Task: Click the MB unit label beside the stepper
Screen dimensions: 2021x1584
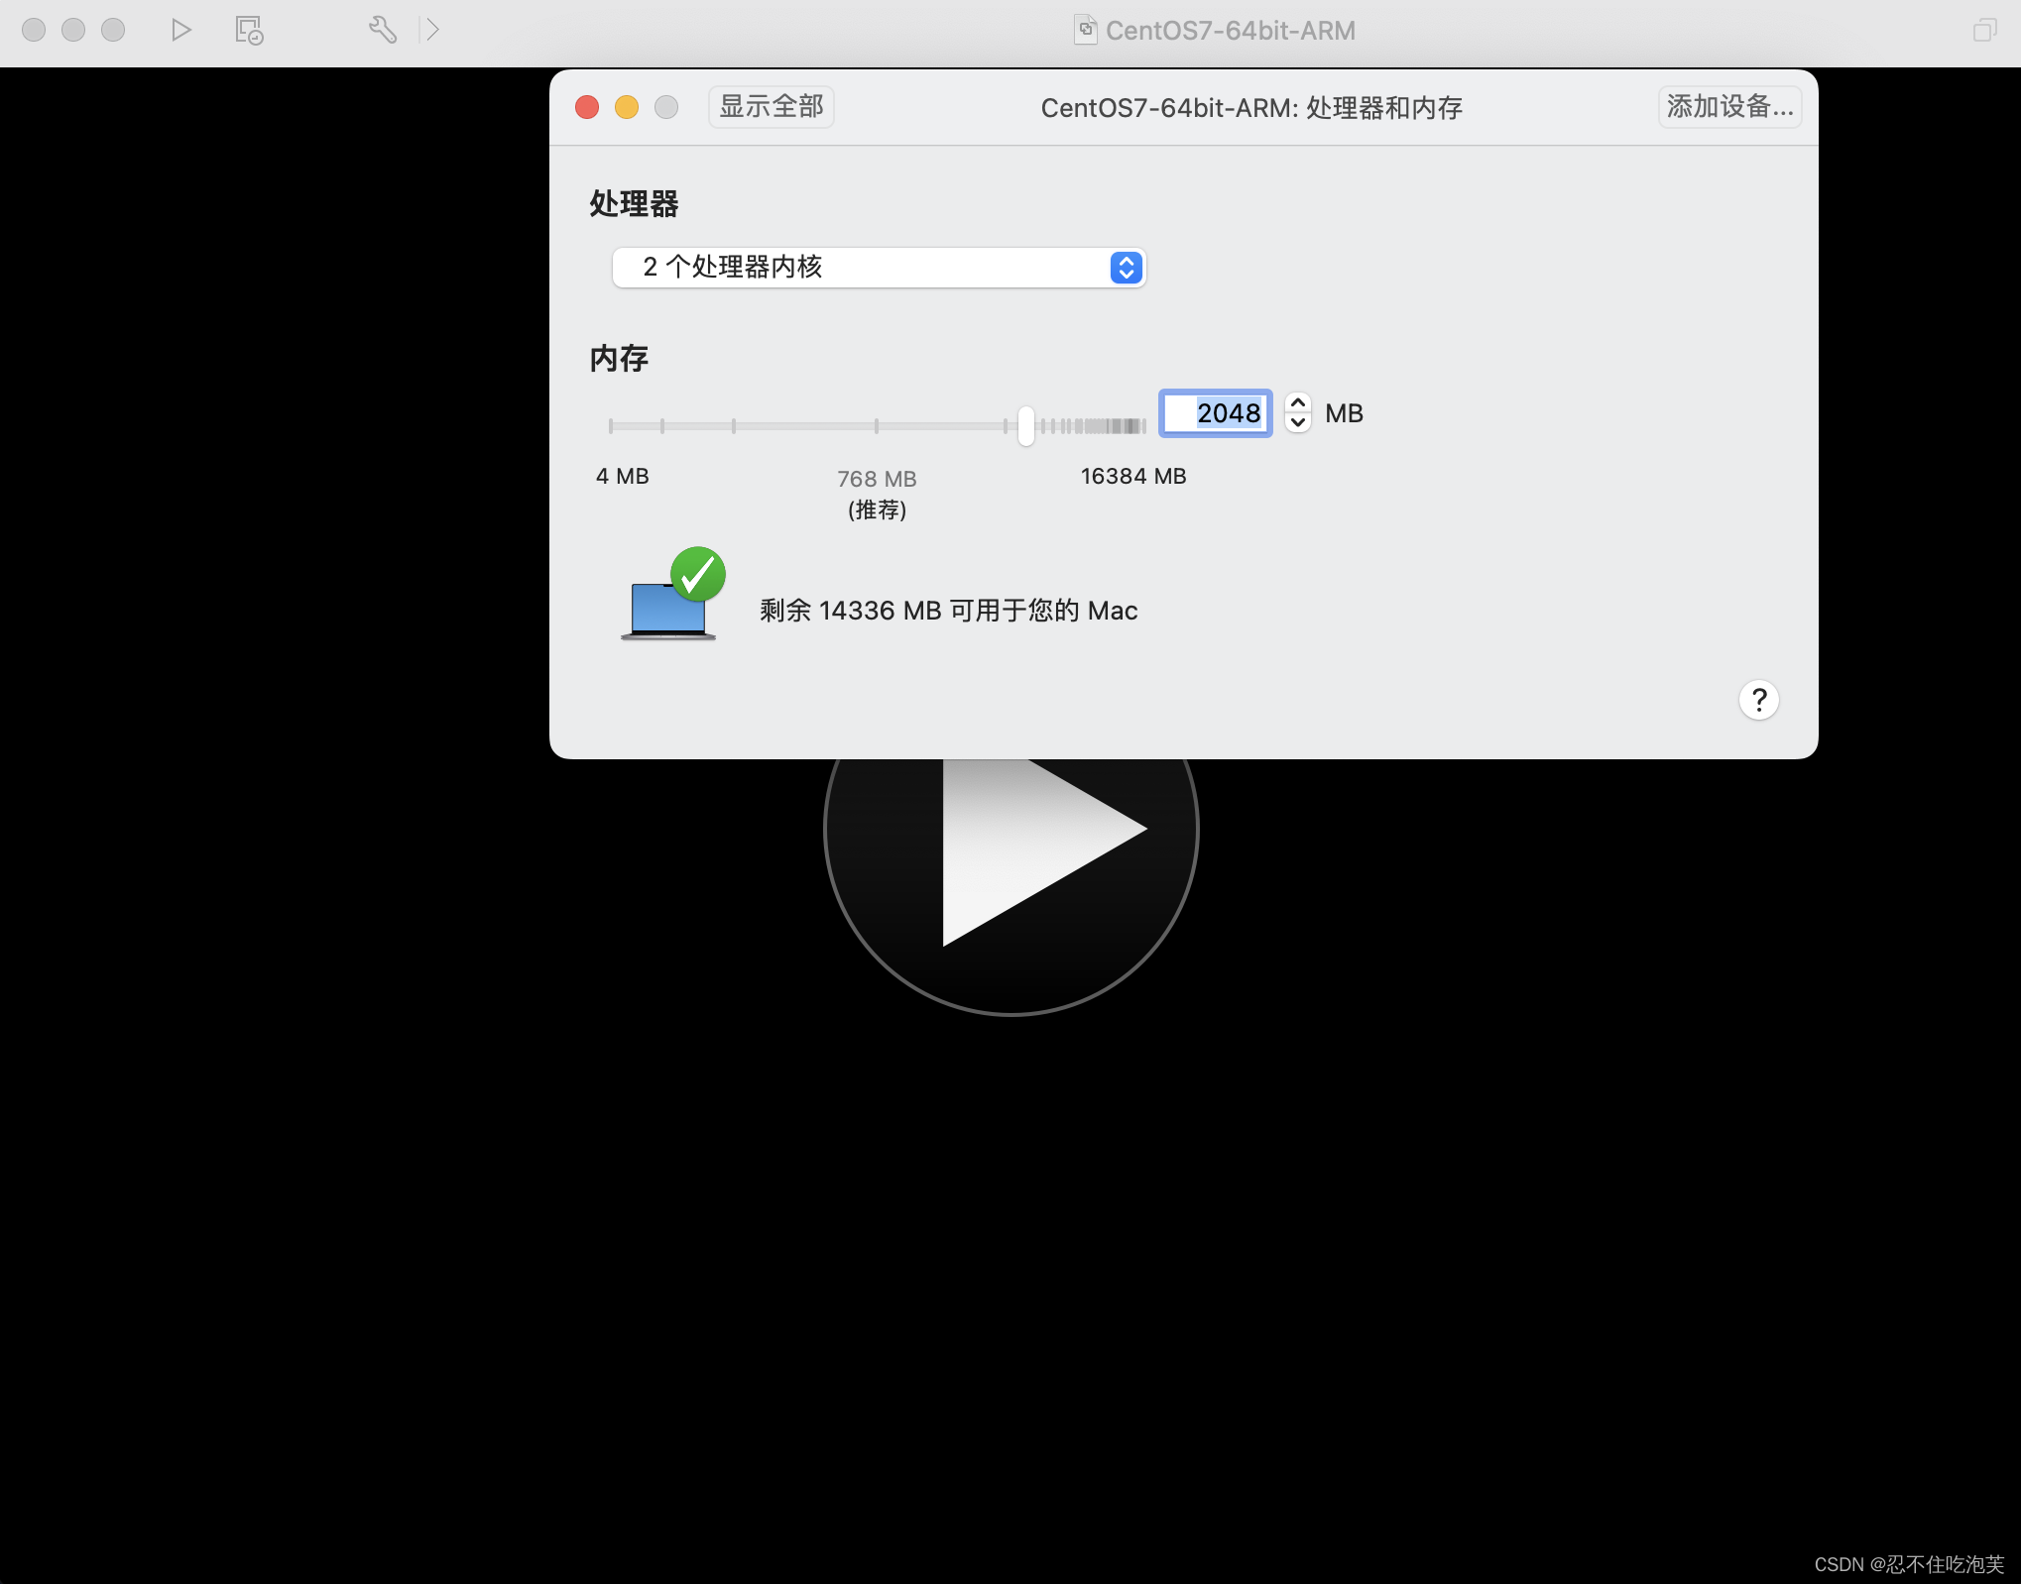Action: [x=1345, y=413]
